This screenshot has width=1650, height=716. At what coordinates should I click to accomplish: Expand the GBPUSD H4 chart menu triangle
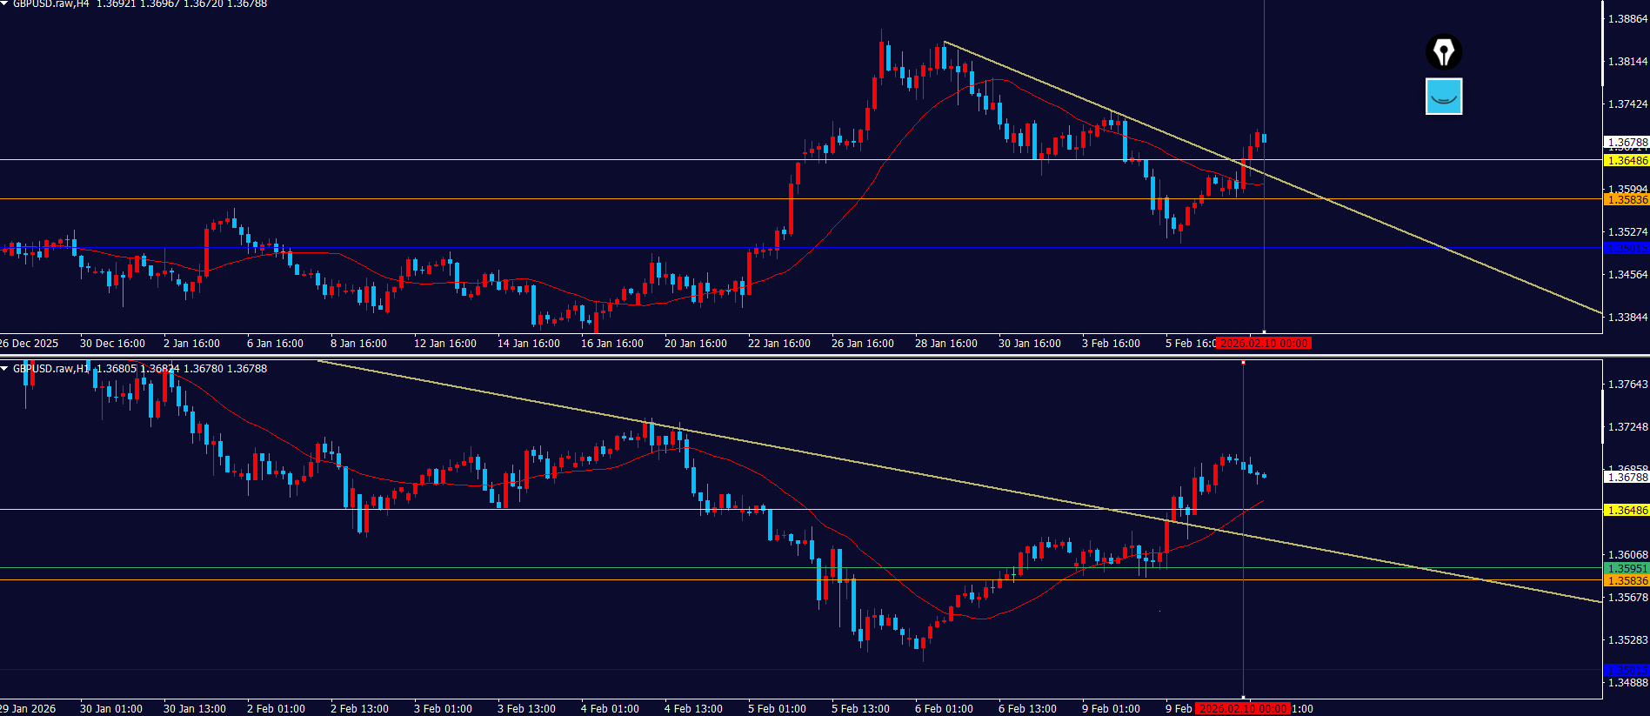tap(4, 4)
